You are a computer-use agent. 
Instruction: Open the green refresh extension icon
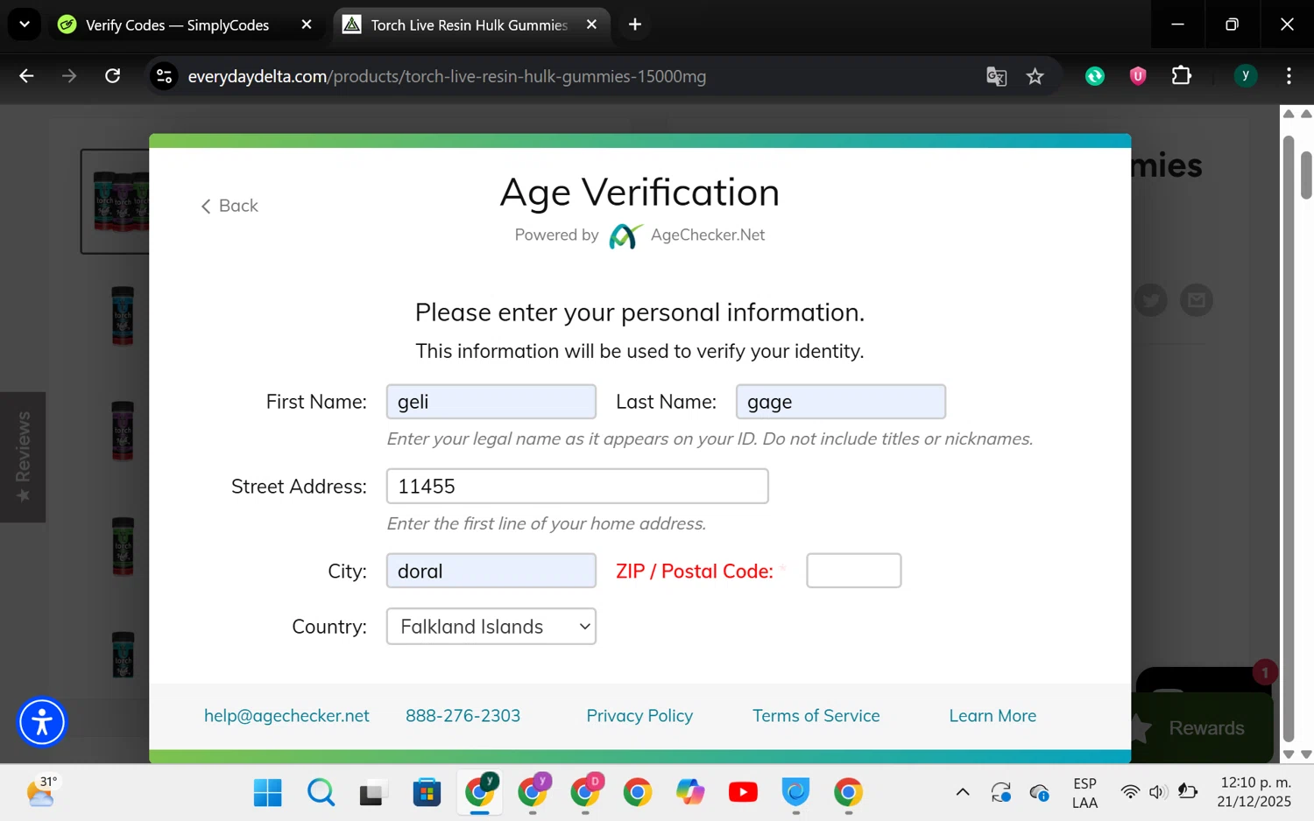(x=1095, y=76)
